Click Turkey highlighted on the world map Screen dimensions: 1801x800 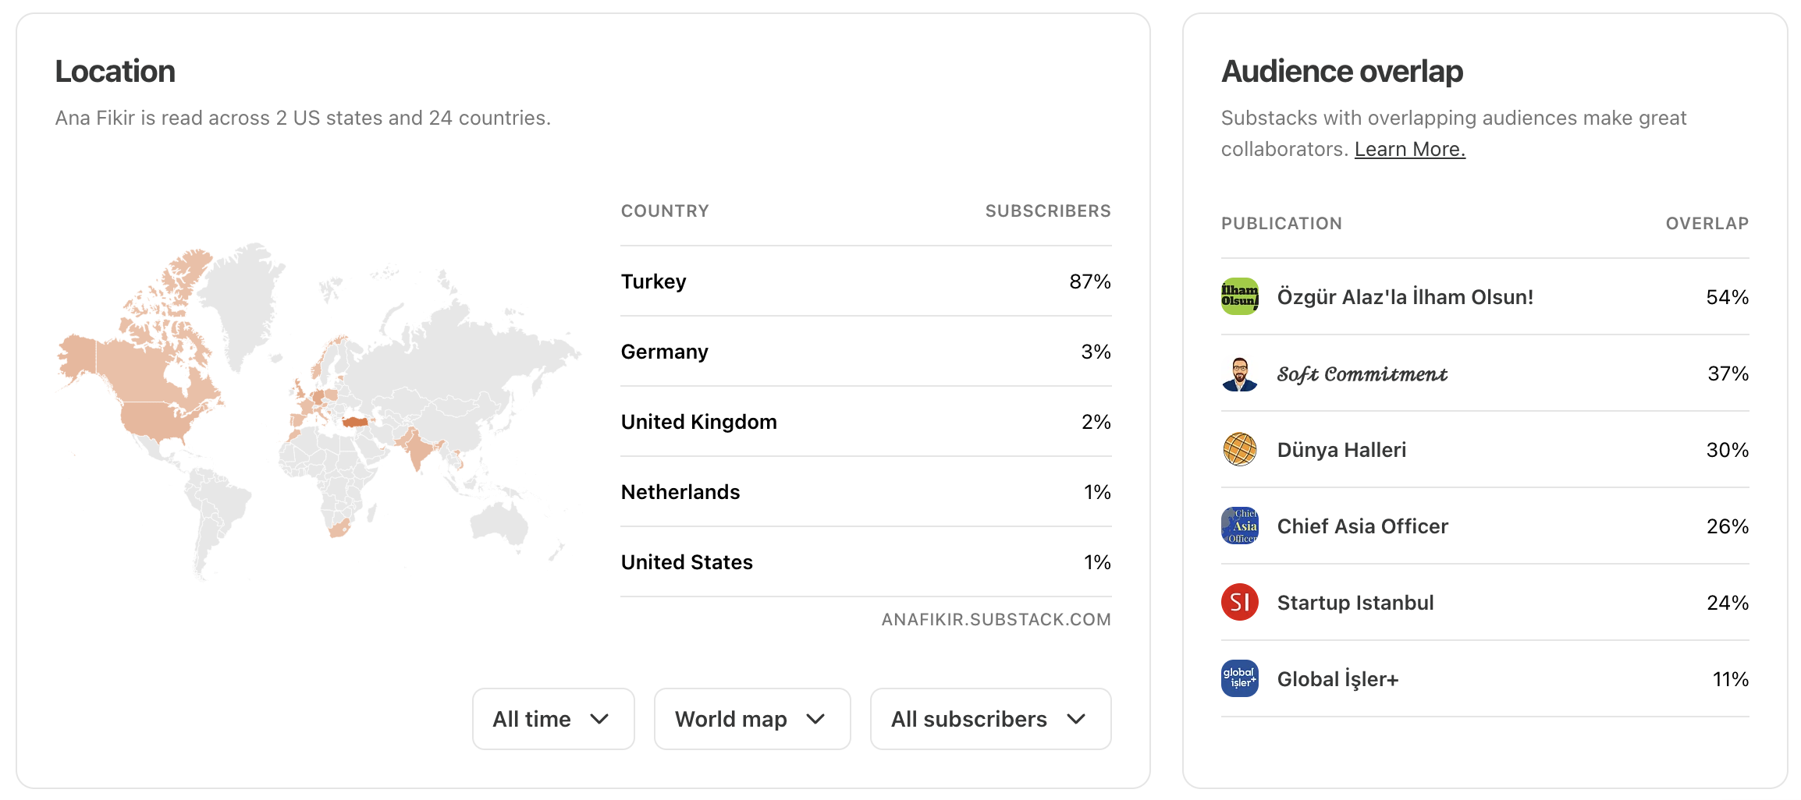355,422
